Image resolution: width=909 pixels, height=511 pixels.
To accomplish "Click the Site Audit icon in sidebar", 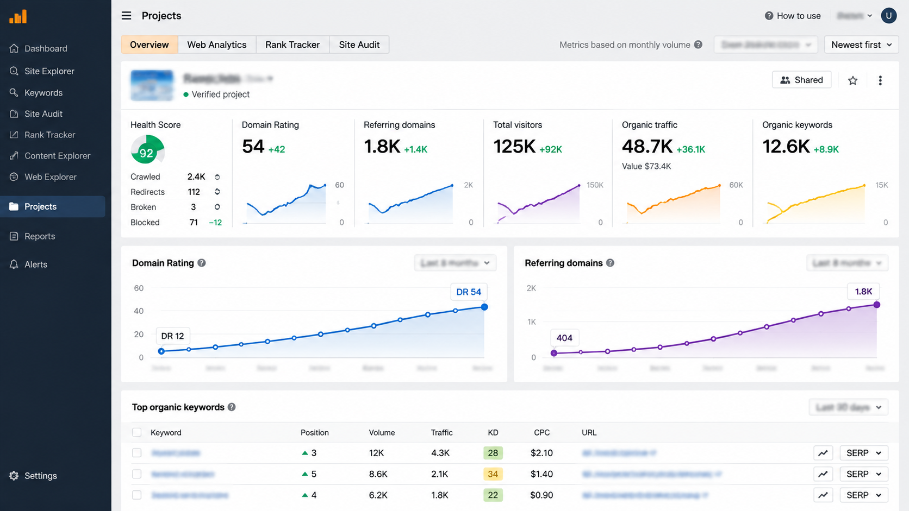I will 14,113.
